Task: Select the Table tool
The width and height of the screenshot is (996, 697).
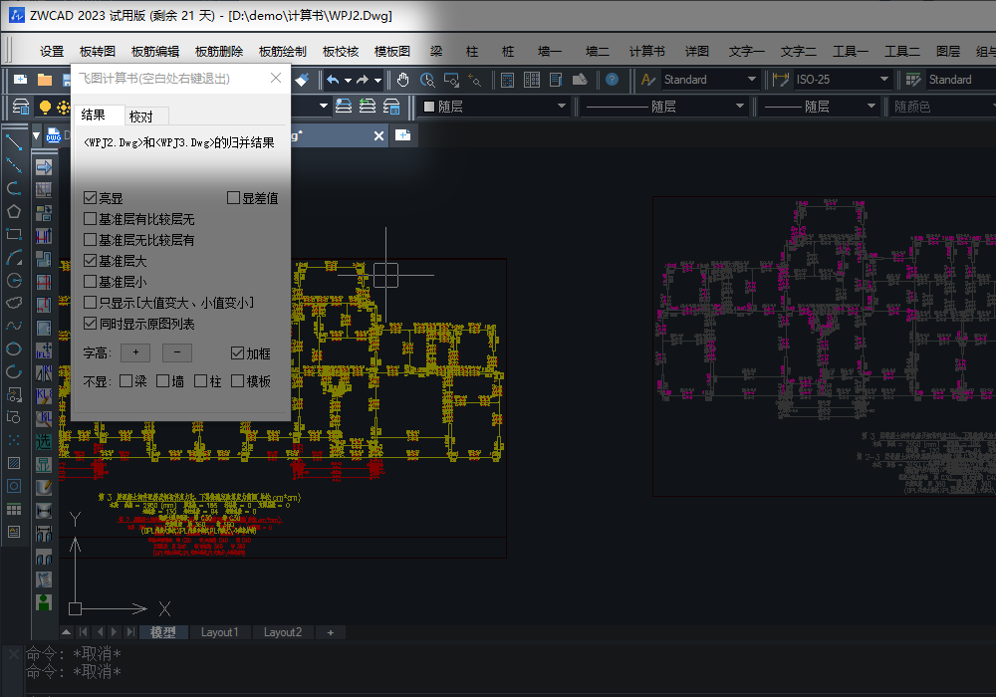Action: (13, 509)
